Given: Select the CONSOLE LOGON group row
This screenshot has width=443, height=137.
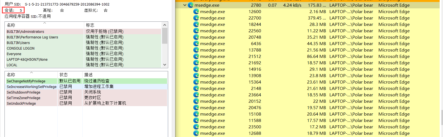Looking at the screenshot, I should coord(83,48).
